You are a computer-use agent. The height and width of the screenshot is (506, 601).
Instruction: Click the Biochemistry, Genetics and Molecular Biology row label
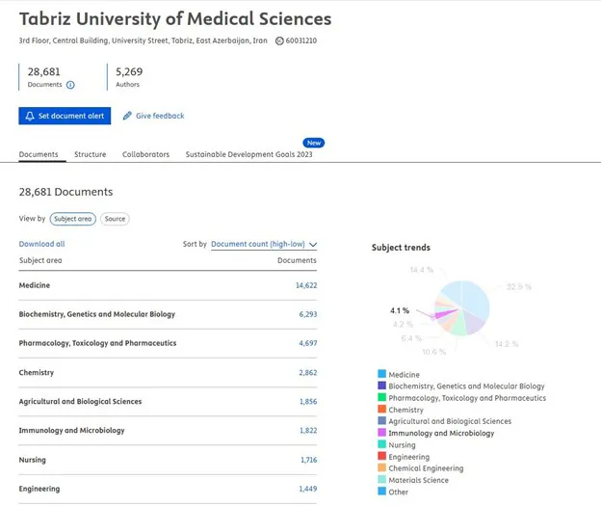pos(97,314)
